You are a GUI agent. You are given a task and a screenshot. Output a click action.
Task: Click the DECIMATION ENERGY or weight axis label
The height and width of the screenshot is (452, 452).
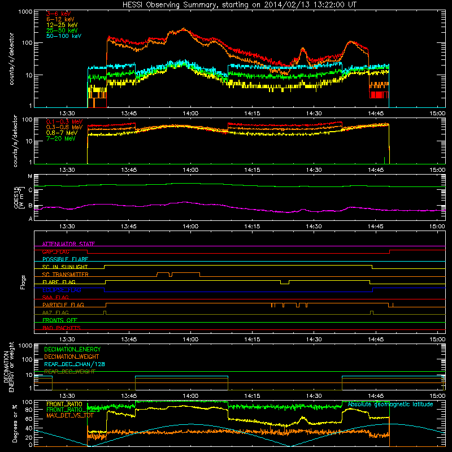pos(8,367)
